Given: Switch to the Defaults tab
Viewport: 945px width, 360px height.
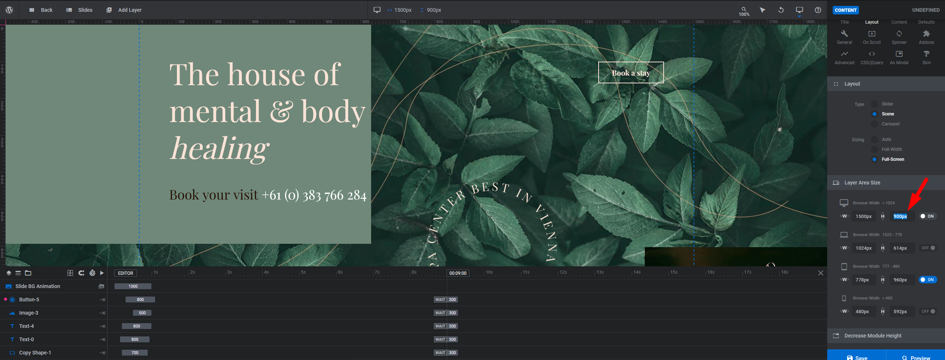Looking at the screenshot, I should (x=927, y=22).
